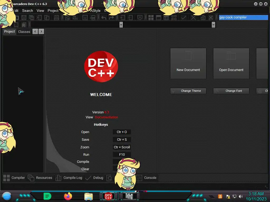Click the Redo arrow icon

(112, 17)
